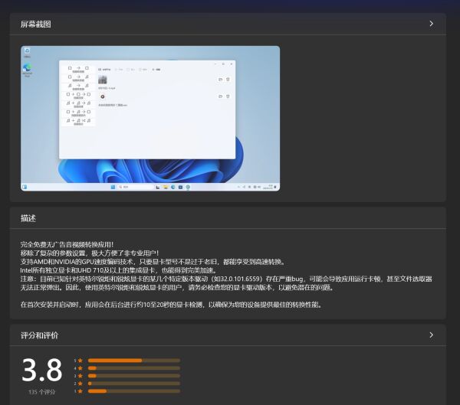Open the app screenshot thumbnail
Screen dimensions: 460x405
[150, 119]
